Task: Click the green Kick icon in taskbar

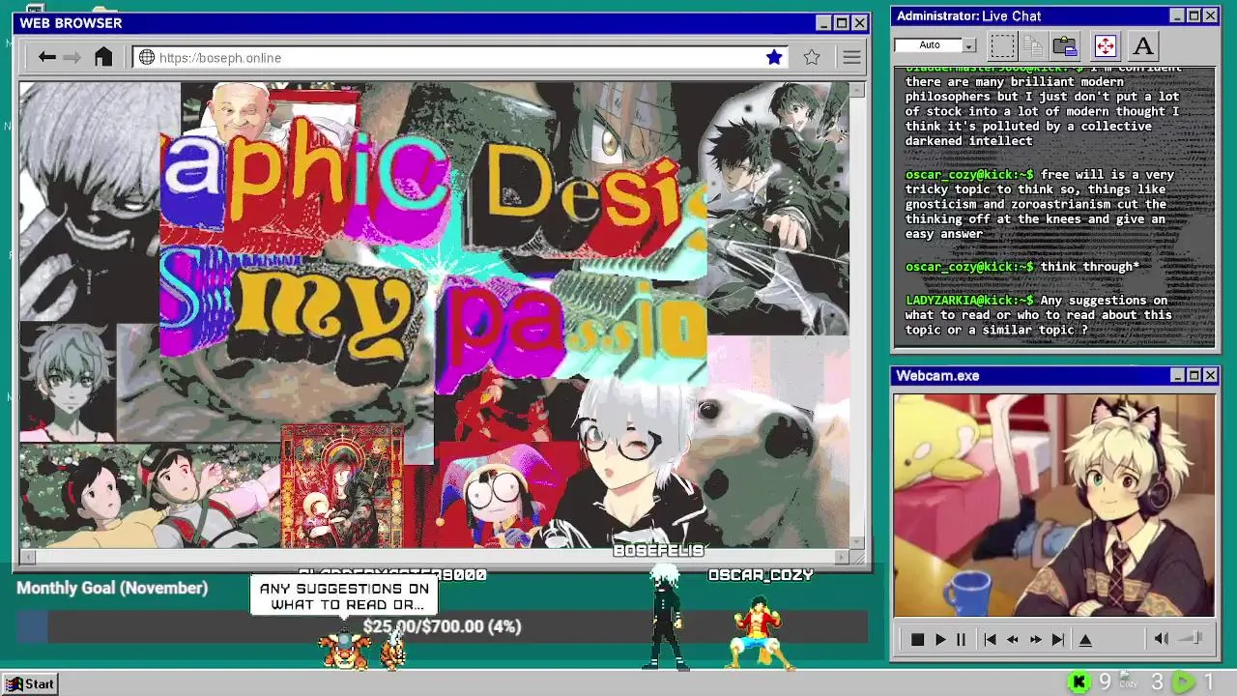Action: point(1079,682)
